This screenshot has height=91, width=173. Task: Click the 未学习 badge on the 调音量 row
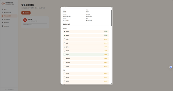[x=106, y=51]
